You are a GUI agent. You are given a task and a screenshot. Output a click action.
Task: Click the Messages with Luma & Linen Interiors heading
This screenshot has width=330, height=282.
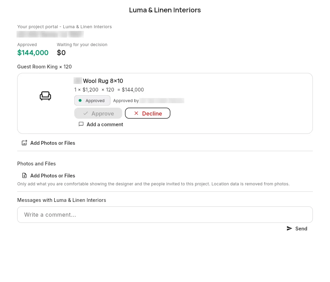(x=62, y=200)
